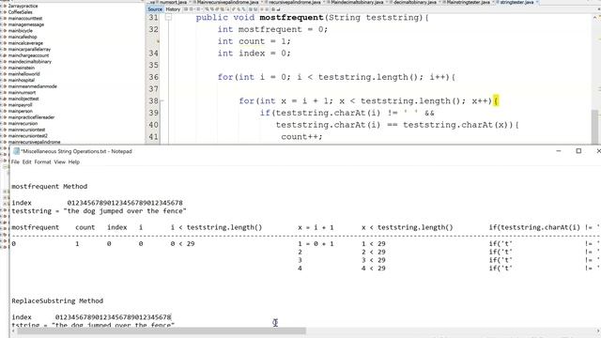Open Notepad's View menu

[x=59, y=162]
